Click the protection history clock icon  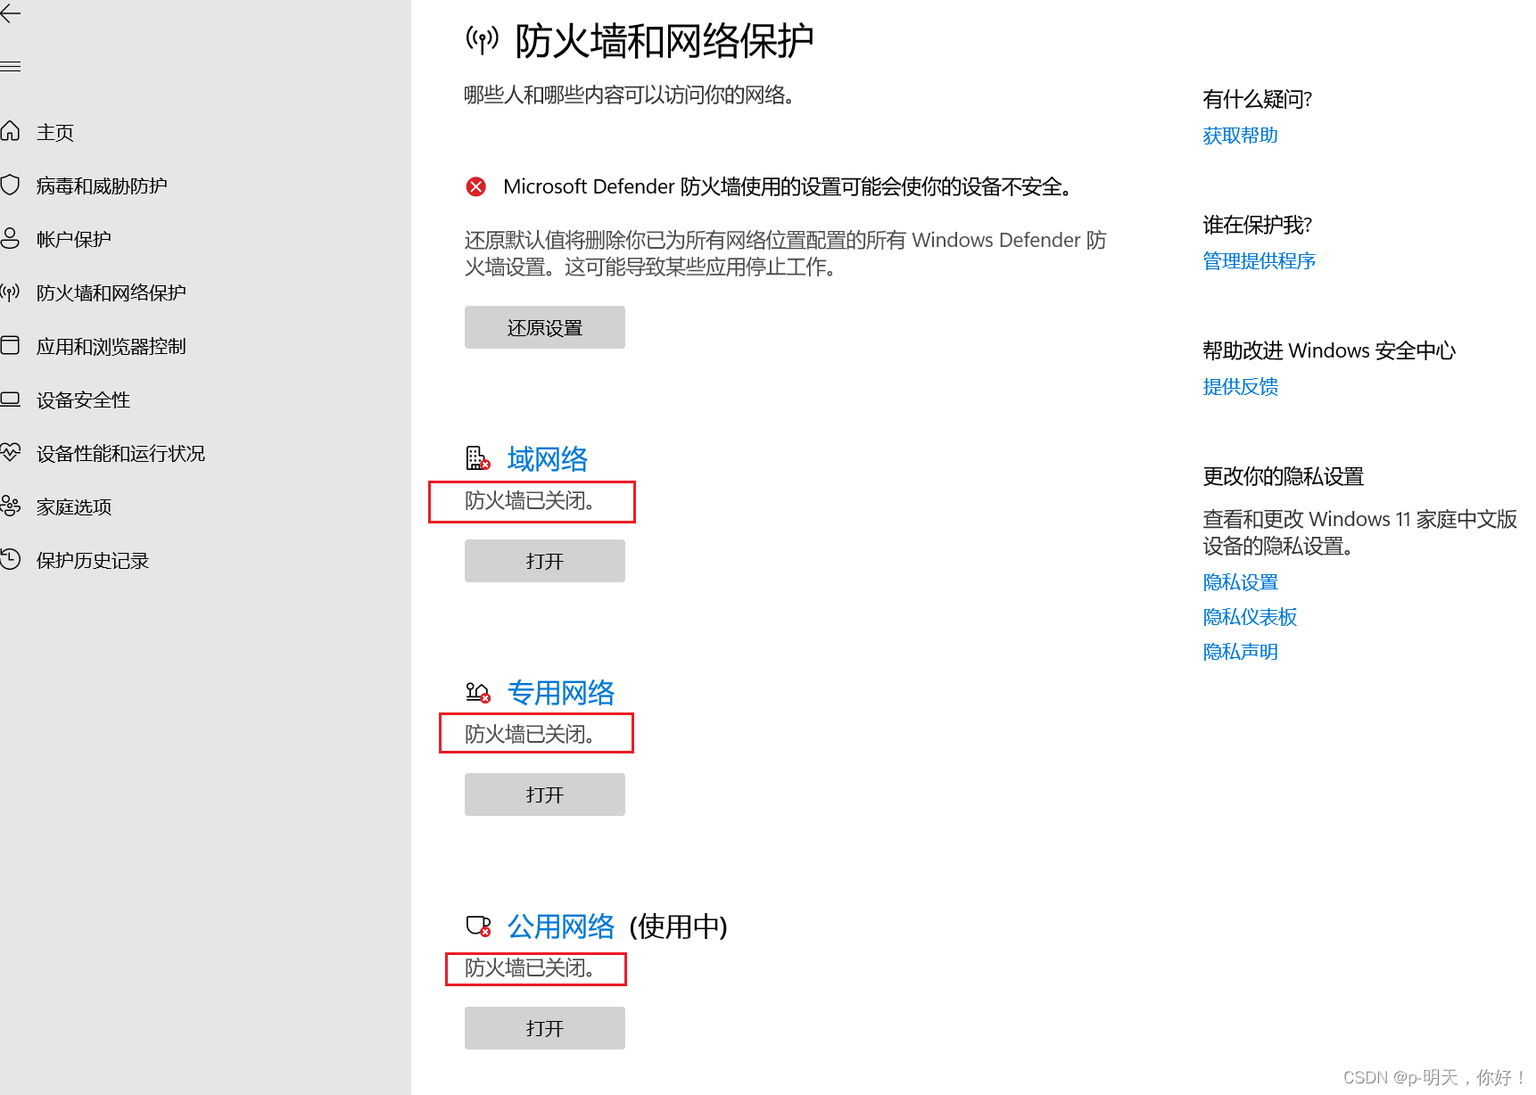(10, 560)
